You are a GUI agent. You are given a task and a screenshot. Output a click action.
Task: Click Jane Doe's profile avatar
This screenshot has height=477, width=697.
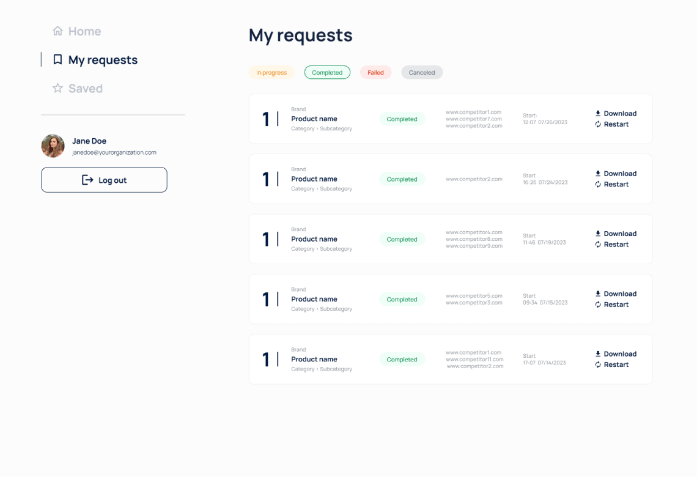(x=53, y=146)
